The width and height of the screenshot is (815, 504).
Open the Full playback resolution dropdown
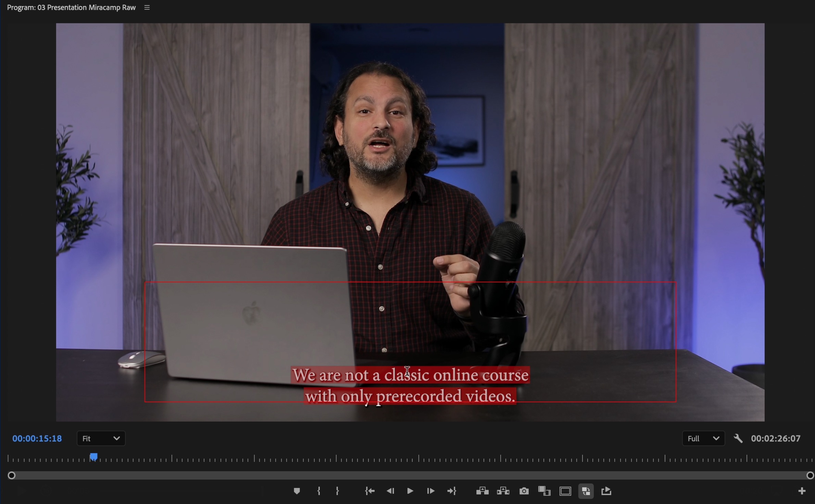703,439
